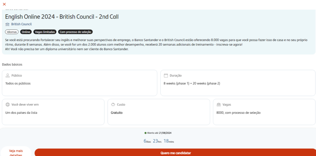Image resolution: width=316 pixels, height=156 pixels.
Task: Click the 6 Dias countdown value
Action: click(147, 141)
